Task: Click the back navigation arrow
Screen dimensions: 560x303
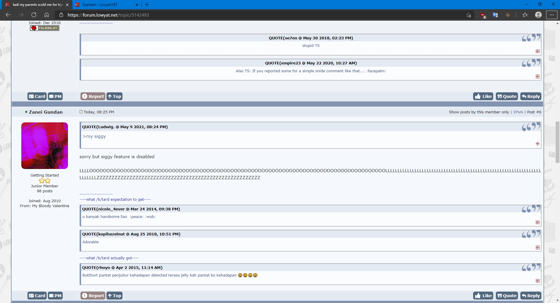Action: pos(8,15)
